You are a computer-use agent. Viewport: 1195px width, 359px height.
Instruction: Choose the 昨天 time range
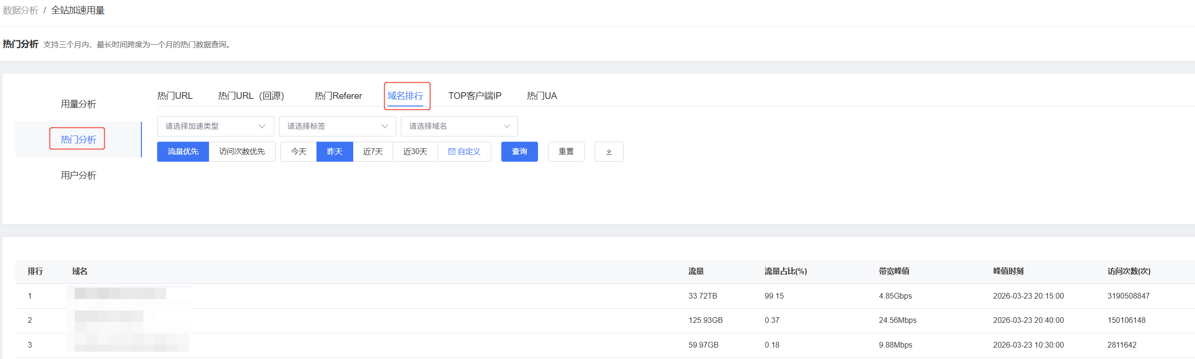tap(335, 152)
